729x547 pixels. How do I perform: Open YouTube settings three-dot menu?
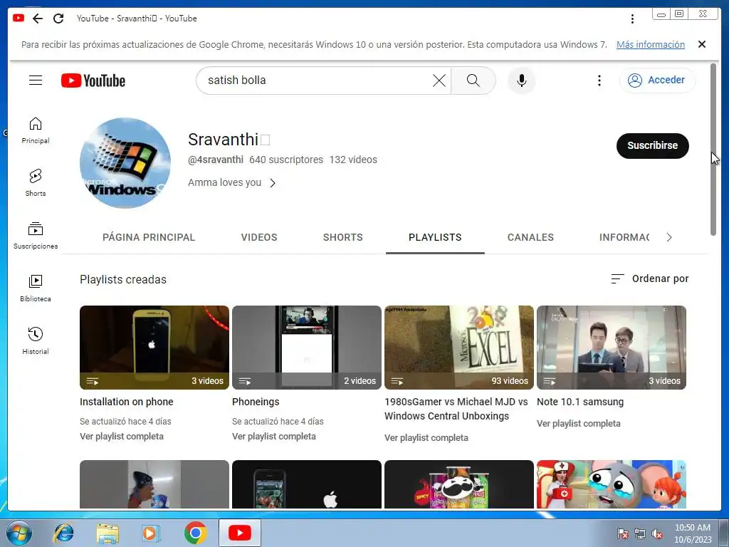click(x=599, y=80)
